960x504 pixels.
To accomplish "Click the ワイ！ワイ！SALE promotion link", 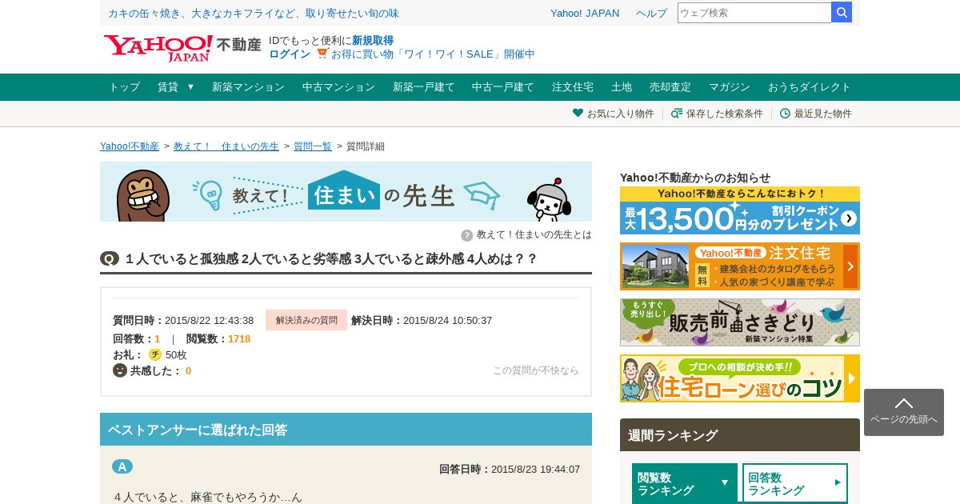I will [433, 54].
